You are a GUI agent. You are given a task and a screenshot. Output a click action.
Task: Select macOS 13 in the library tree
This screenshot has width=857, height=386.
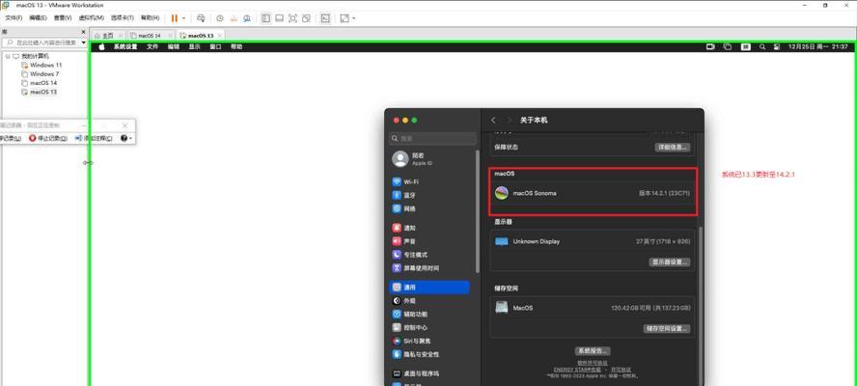[x=39, y=92]
